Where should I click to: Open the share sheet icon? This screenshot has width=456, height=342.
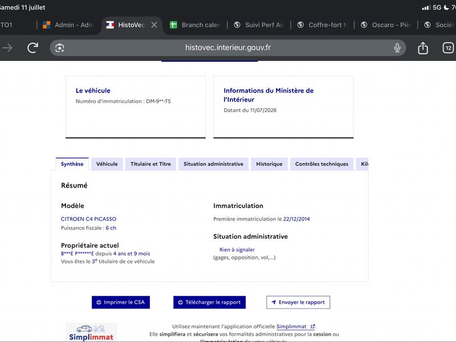pyautogui.click(x=422, y=48)
